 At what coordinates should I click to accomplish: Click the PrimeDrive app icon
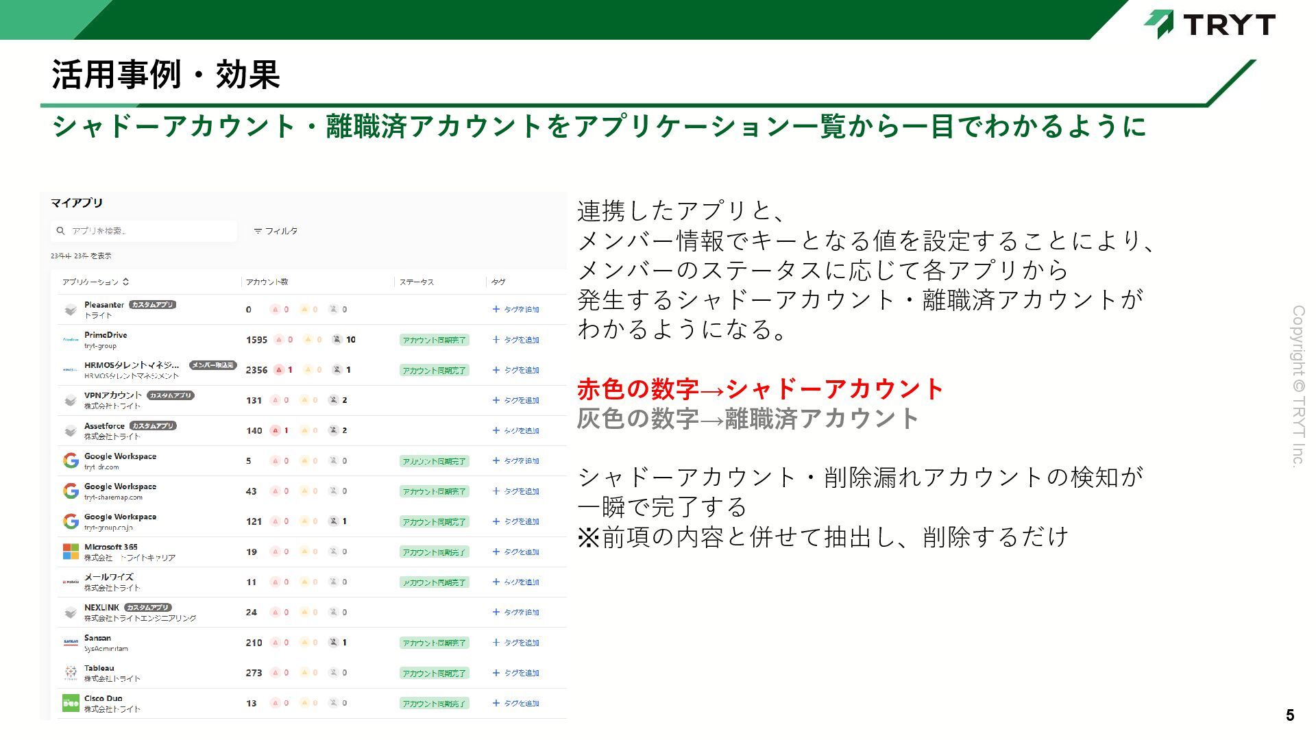coord(71,340)
